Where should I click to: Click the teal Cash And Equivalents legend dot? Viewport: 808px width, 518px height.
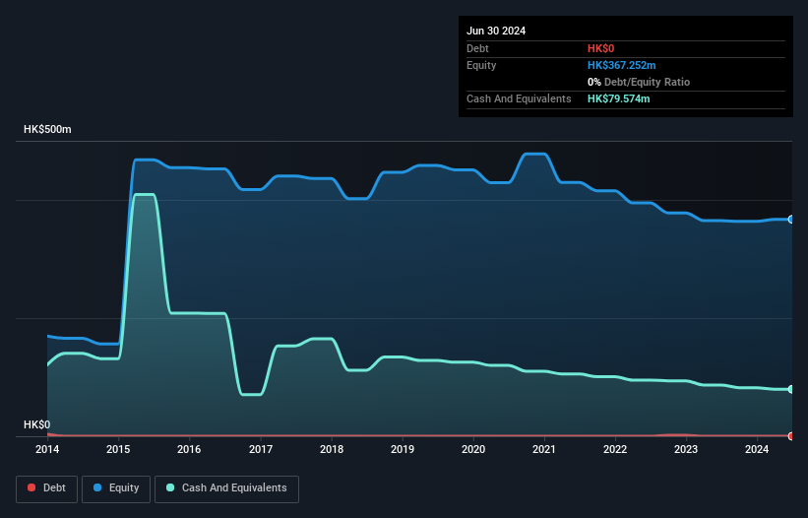[170, 487]
